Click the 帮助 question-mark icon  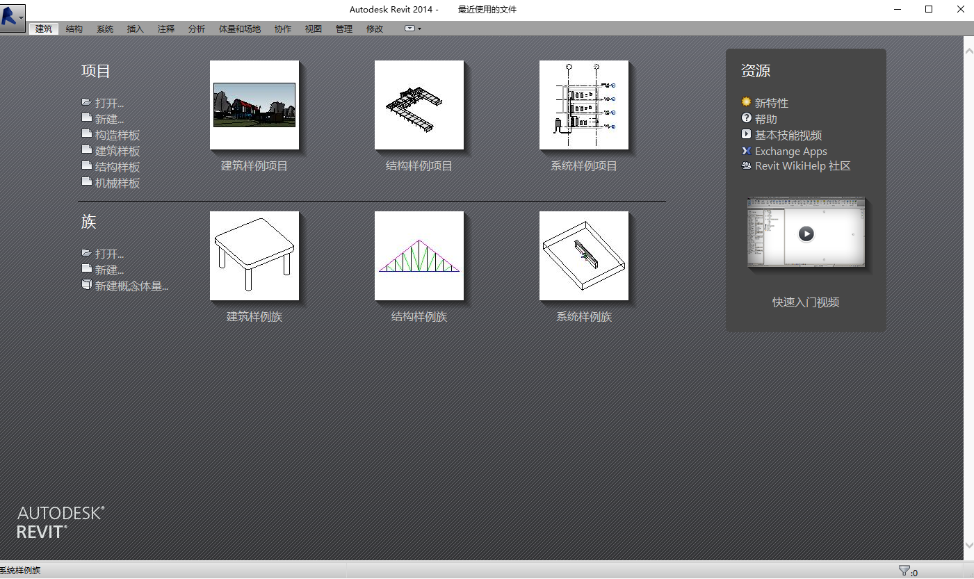746,119
